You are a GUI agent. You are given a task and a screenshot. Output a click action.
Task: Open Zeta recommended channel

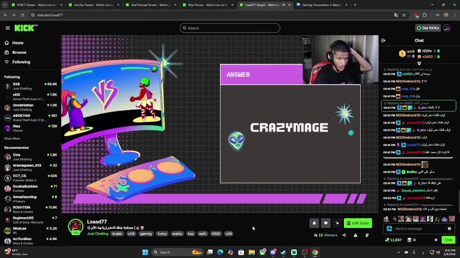click(30, 157)
